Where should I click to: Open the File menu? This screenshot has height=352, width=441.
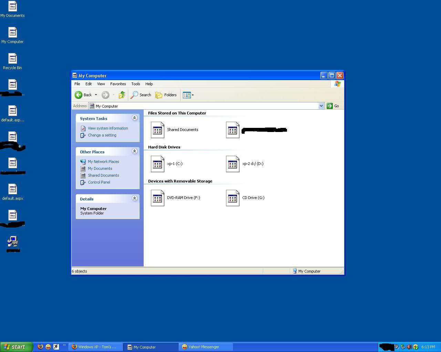coord(77,84)
